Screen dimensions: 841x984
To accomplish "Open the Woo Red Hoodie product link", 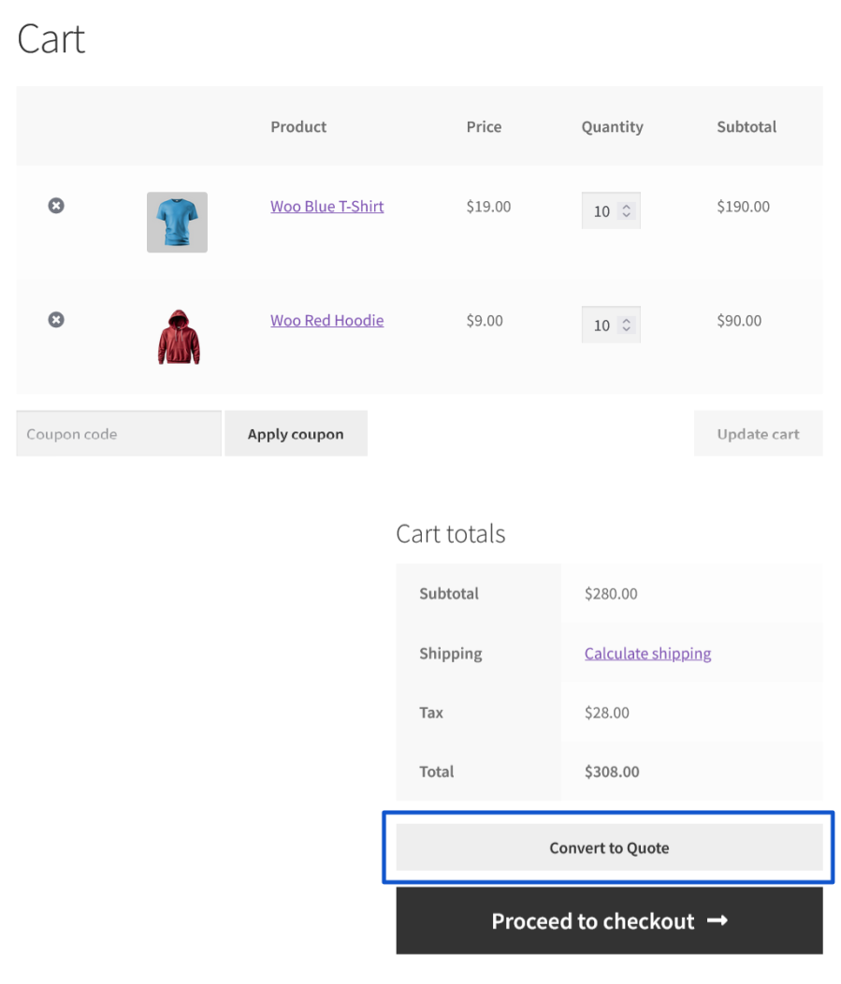I will [326, 321].
